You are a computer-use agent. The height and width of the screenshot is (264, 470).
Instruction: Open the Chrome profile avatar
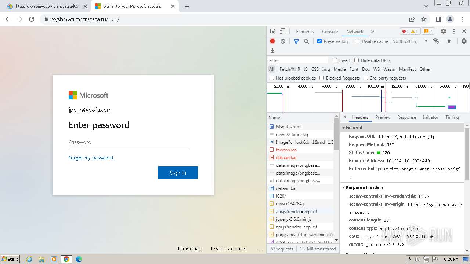(x=450, y=19)
